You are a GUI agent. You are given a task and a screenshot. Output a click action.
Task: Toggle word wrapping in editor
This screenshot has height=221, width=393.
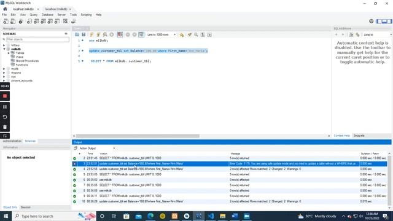point(209,34)
